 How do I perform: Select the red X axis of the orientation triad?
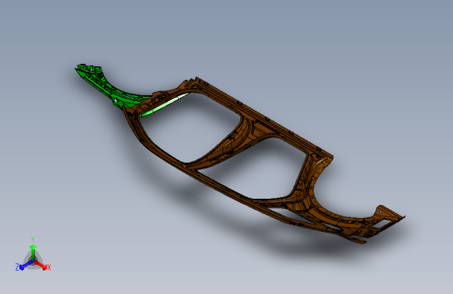(41, 266)
